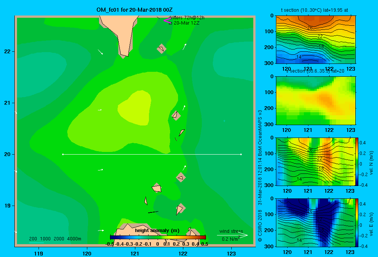Click the CSIRO BoM OceanMAPS v3 credit text
The image size is (378, 257).
(260, 176)
